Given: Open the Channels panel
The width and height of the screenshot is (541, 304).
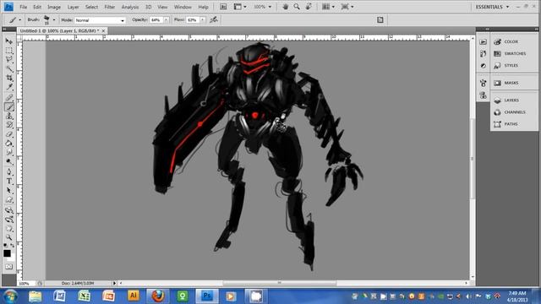Looking at the screenshot, I should click(x=514, y=112).
